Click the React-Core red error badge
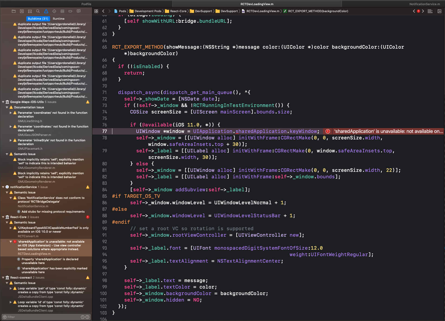 (x=88, y=217)
